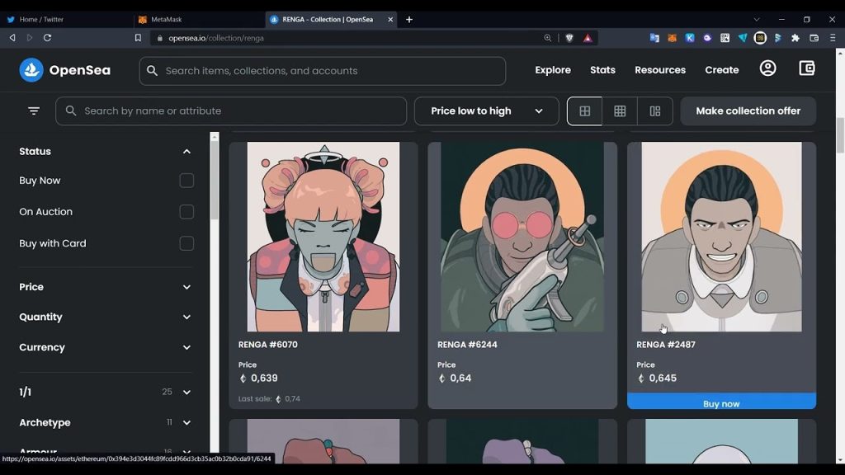The width and height of the screenshot is (845, 475).
Task: Click the browser reload icon
Action: coord(47,38)
